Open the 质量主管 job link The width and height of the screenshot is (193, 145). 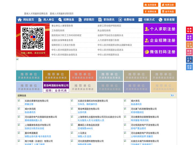[x=29, y=104]
